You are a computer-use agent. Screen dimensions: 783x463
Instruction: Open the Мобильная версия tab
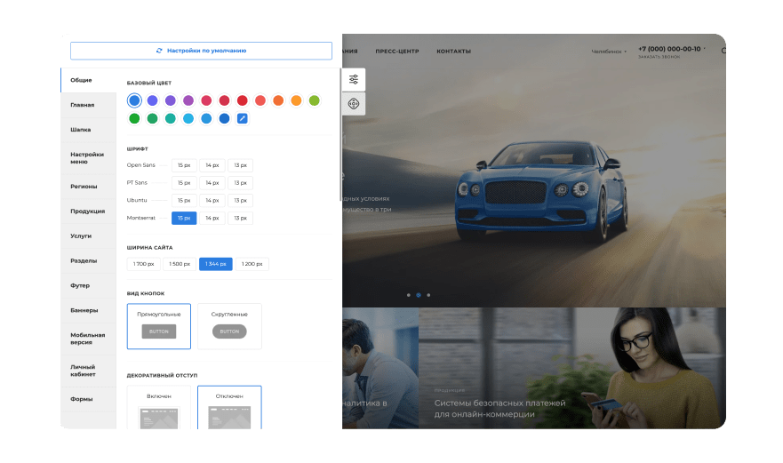88,339
